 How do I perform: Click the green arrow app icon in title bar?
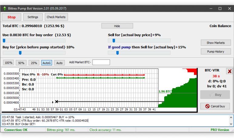pos(5,8)
